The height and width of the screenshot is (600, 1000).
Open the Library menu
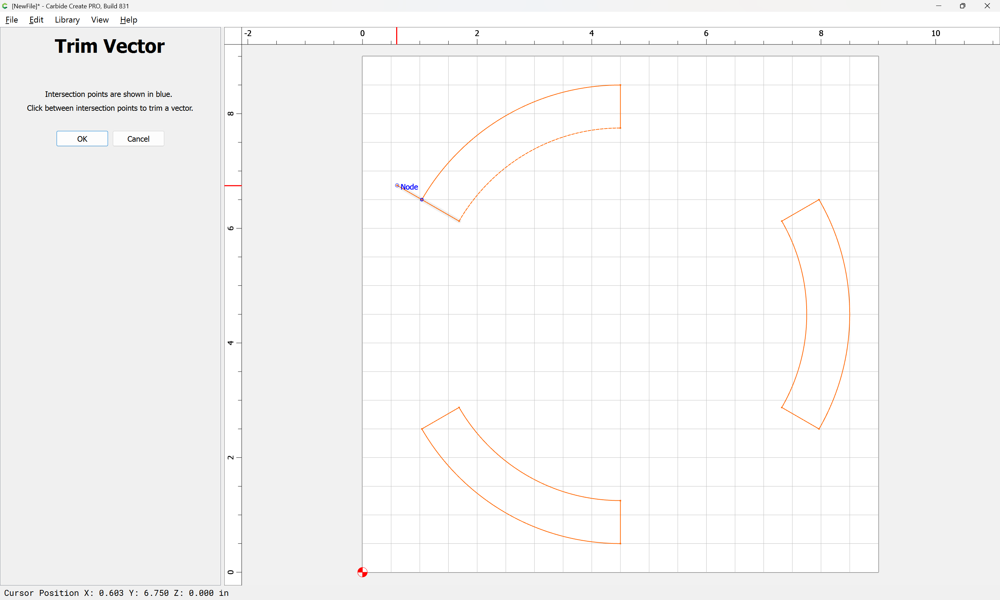click(x=67, y=20)
